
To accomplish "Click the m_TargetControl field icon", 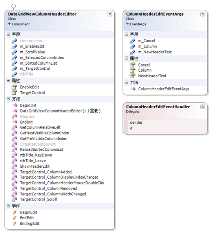I will pyautogui.click(x=15, y=69).
